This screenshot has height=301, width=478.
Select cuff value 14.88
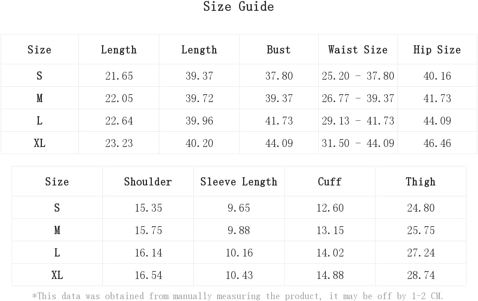330,275
